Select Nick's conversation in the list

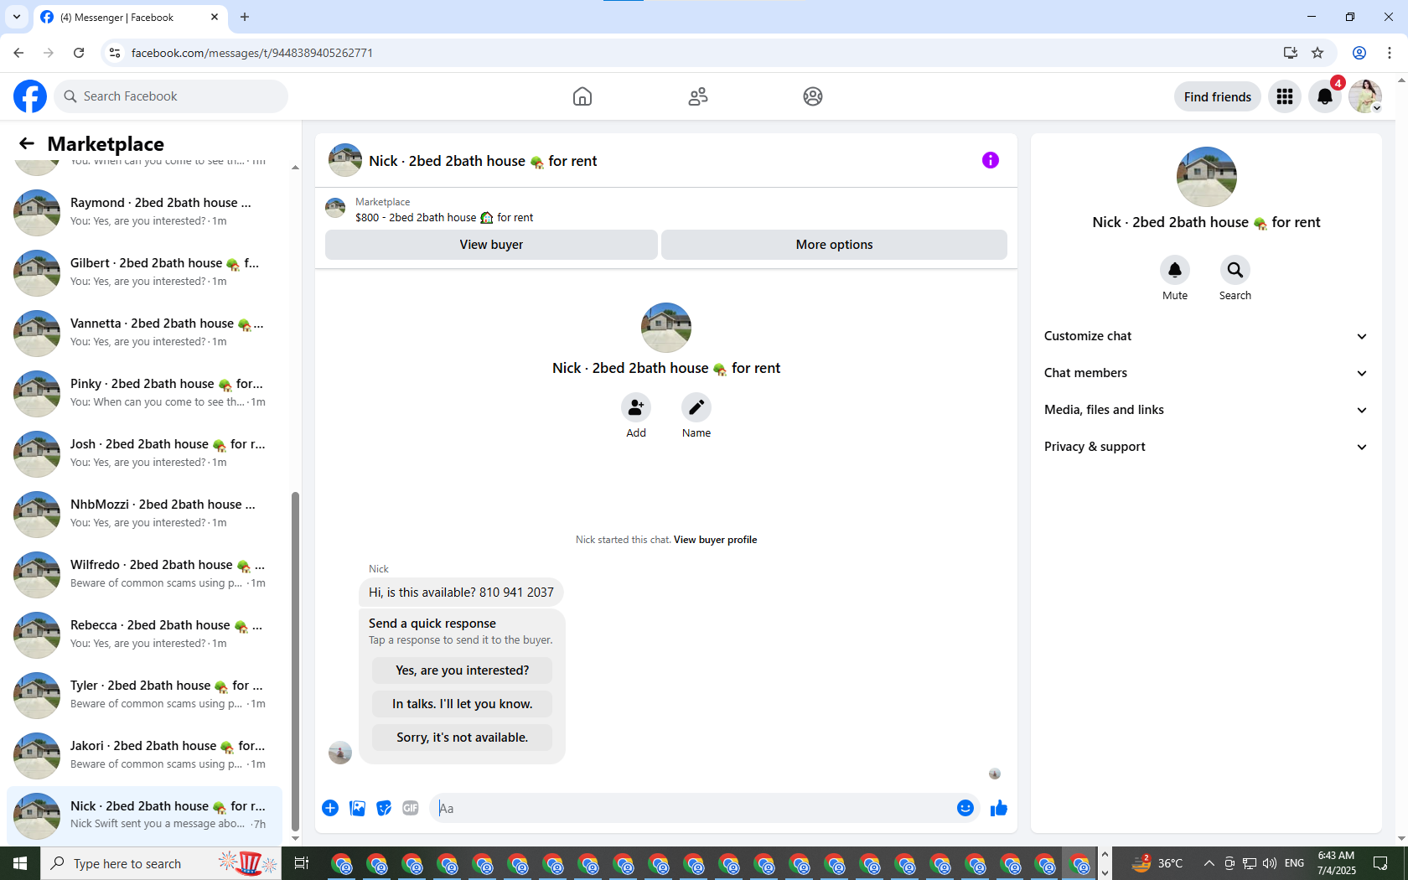point(144,815)
